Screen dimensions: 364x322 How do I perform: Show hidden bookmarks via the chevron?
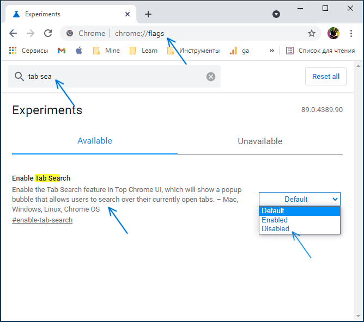pos(271,51)
